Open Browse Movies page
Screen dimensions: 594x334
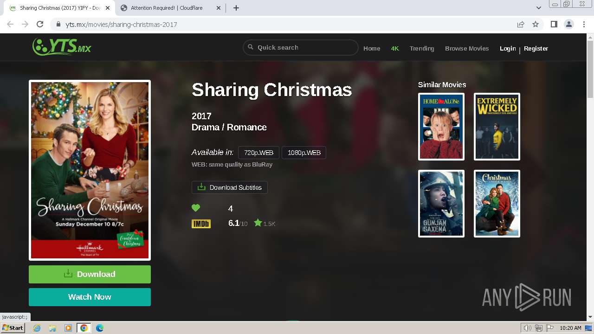point(467,48)
